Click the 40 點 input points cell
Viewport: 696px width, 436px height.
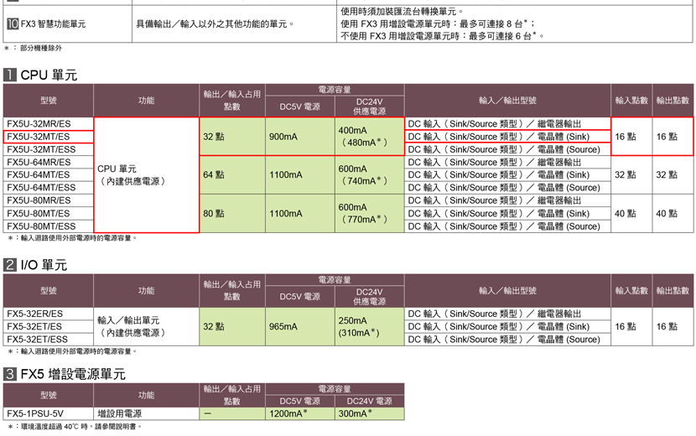click(x=631, y=214)
